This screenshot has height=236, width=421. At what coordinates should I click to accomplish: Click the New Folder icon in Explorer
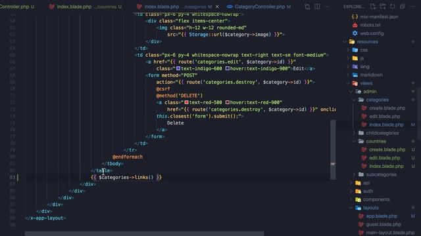point(383,7)
